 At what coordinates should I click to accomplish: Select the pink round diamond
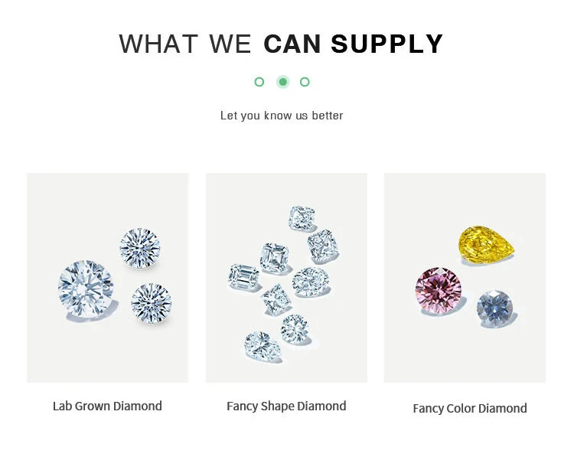439,290
